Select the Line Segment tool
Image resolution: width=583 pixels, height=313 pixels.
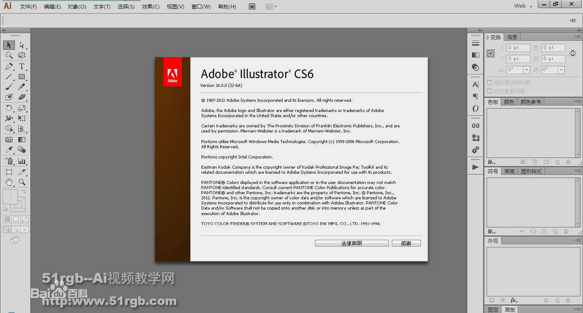[x=9, y=77]
